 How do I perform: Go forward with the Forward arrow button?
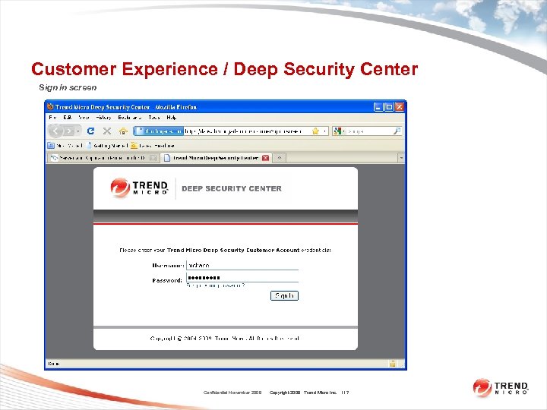(x=69, y=131)
